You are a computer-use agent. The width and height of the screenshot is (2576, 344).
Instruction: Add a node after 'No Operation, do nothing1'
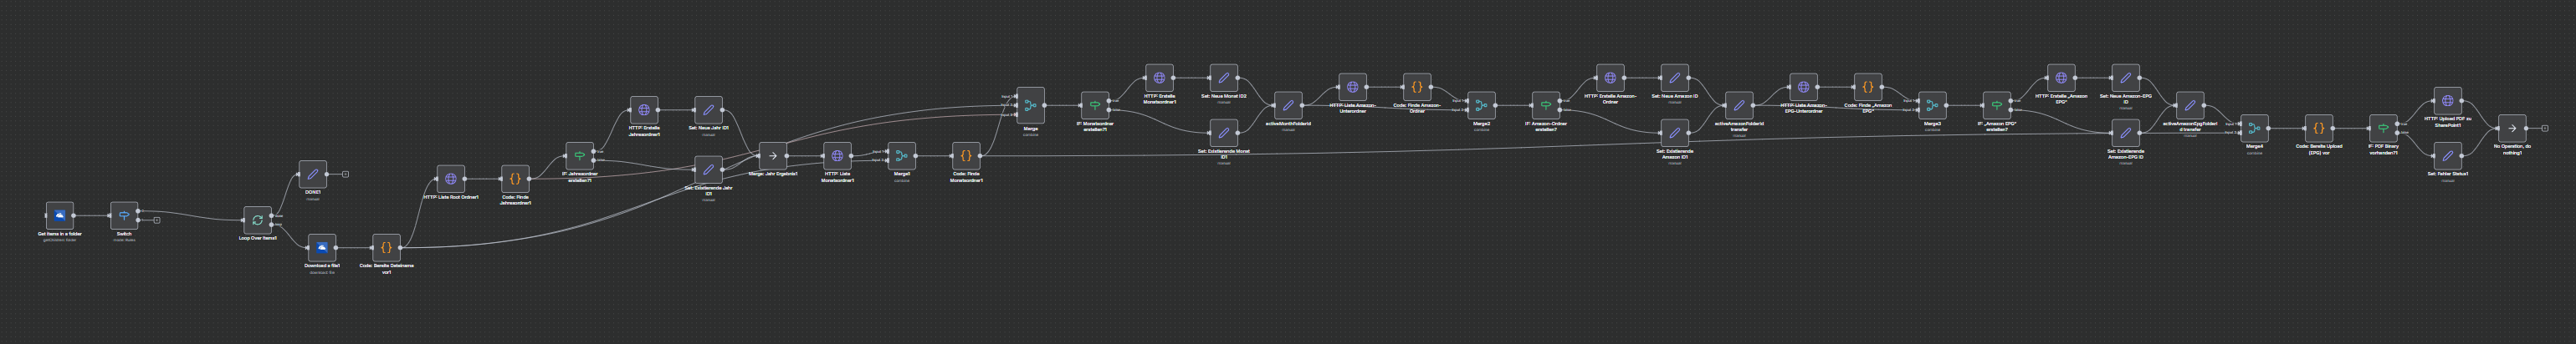pyautogui.click(x=2545, y=128)
